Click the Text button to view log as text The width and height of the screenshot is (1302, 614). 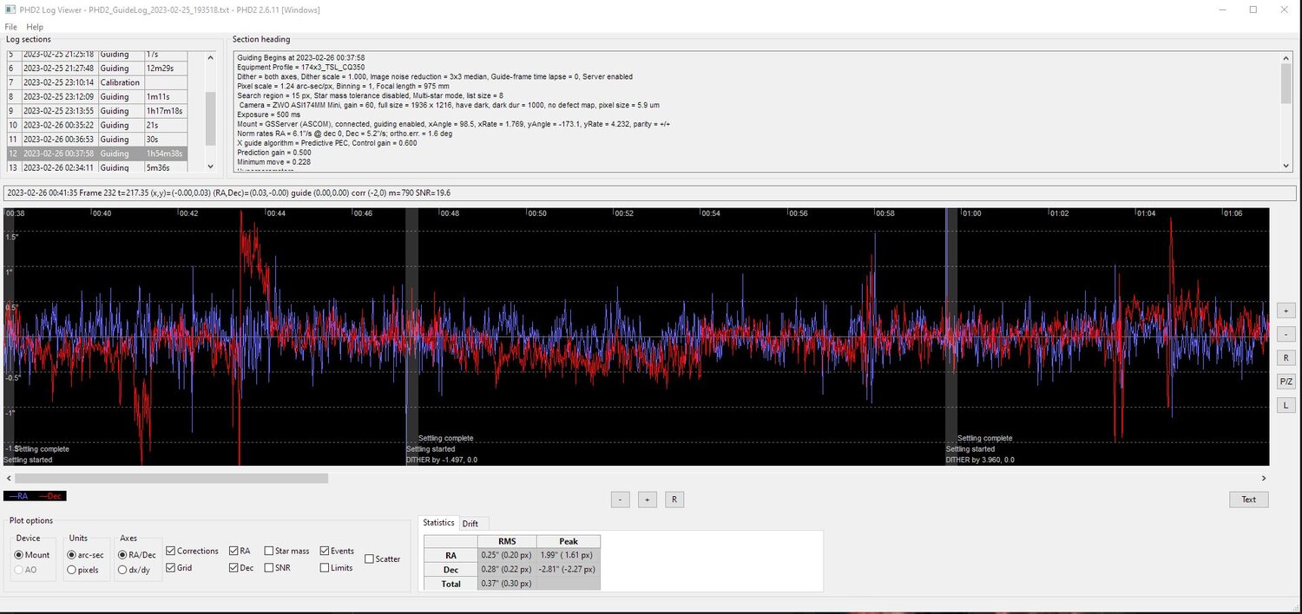tap(1248, 499)
